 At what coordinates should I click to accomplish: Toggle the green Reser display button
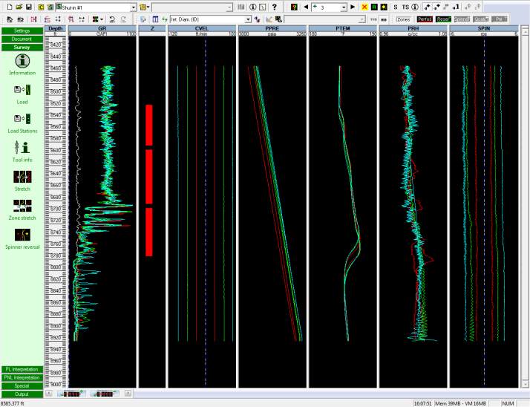tap(443, 19)
